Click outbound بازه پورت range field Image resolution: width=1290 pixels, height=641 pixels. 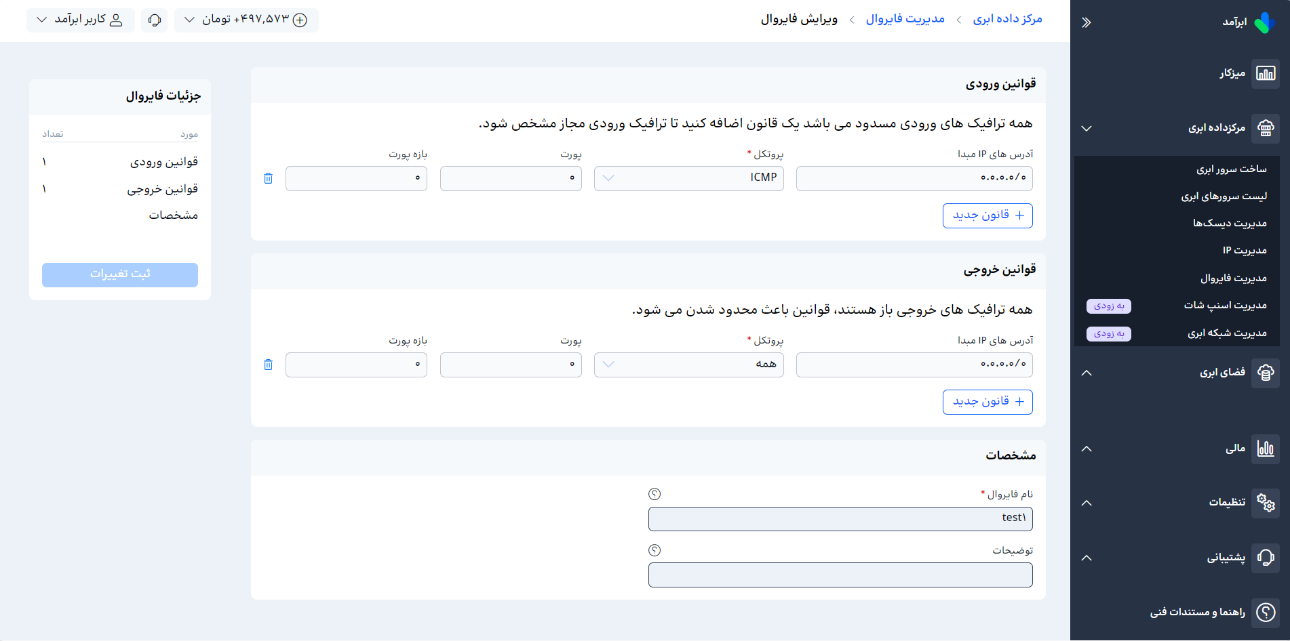[356, 365]
